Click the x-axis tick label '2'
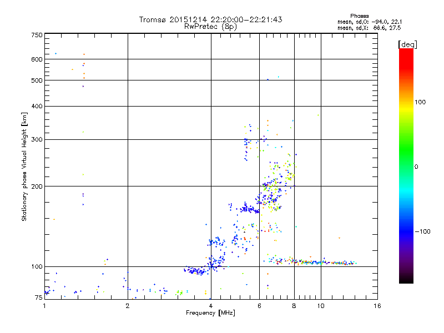This screenshot has width=444, height=333. pos(128,306)
